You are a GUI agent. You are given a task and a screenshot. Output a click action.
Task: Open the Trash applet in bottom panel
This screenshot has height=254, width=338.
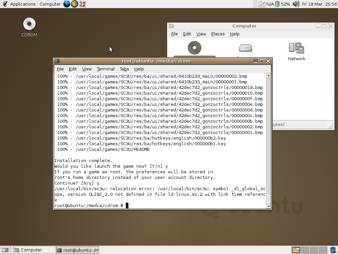333,250
